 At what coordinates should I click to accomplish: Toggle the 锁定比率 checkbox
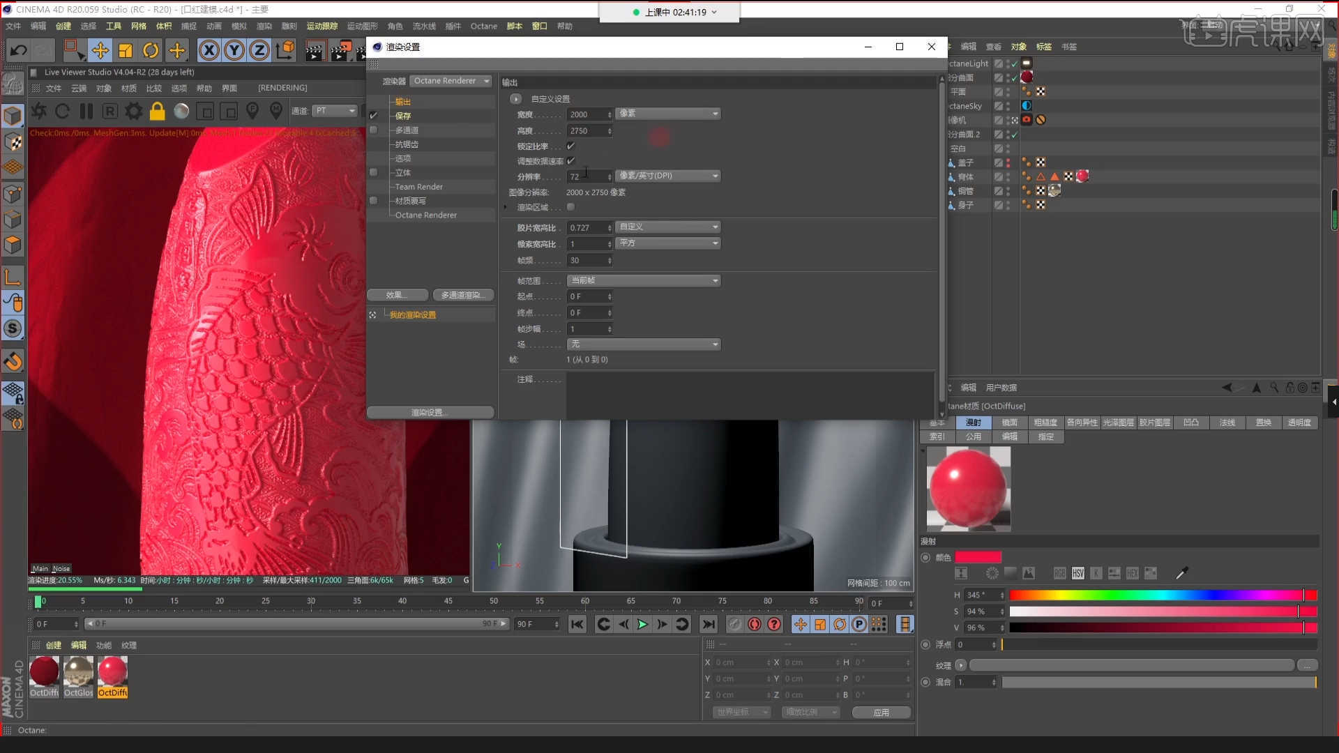[x=570, y=146]
